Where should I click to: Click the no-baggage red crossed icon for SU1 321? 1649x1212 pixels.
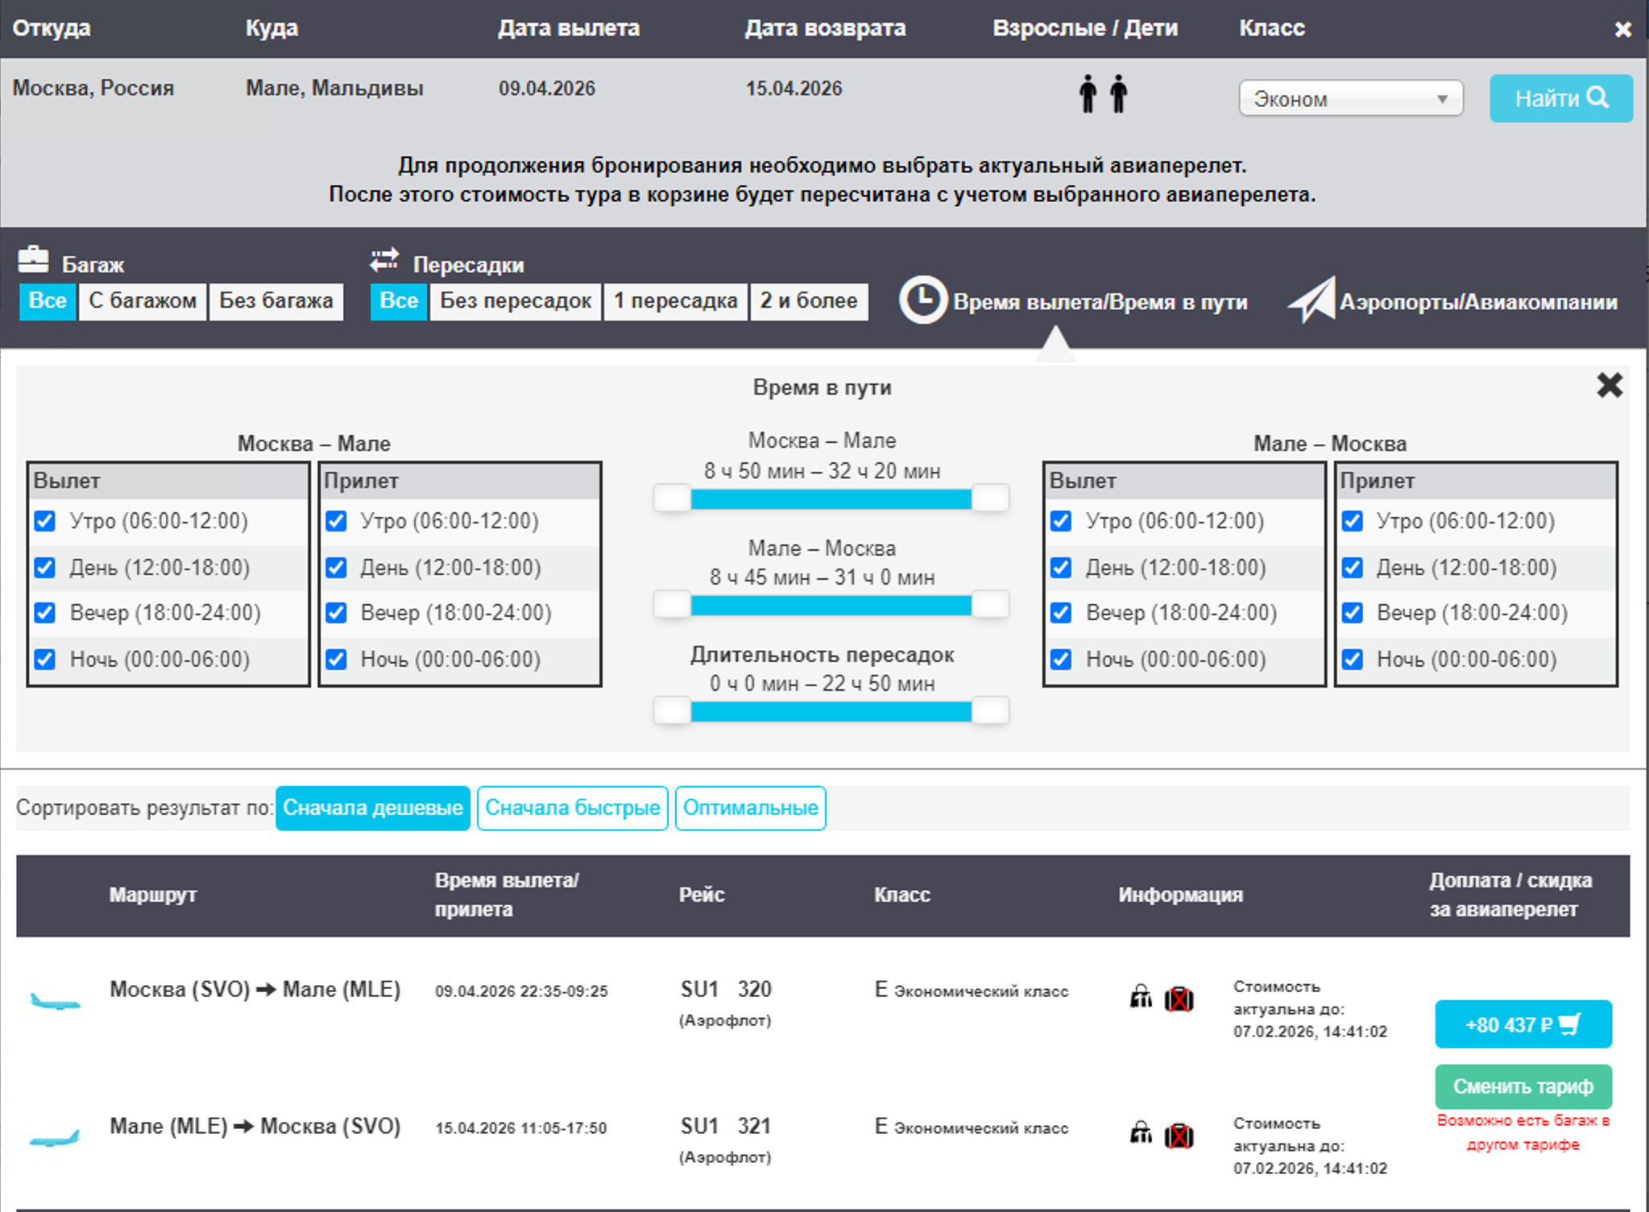(1179, 1136)
